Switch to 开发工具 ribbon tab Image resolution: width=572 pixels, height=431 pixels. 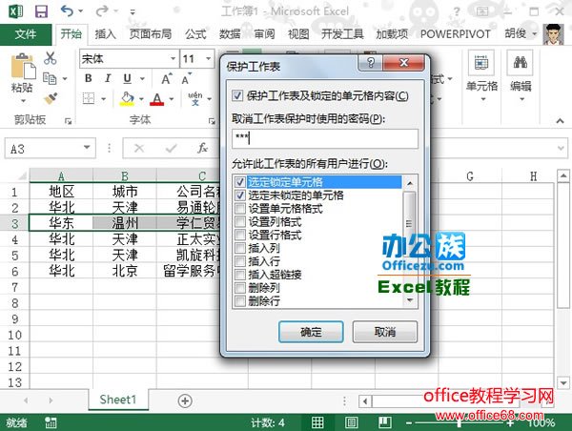342,34
